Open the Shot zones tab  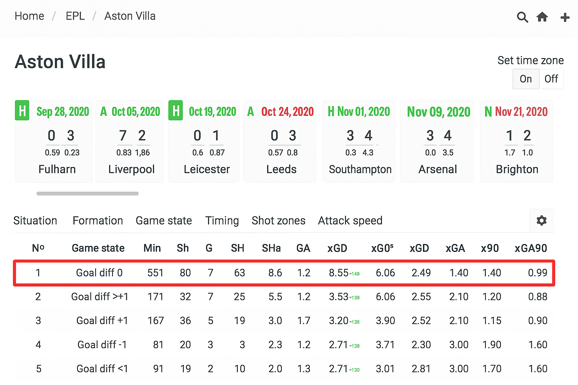point(278,221)
